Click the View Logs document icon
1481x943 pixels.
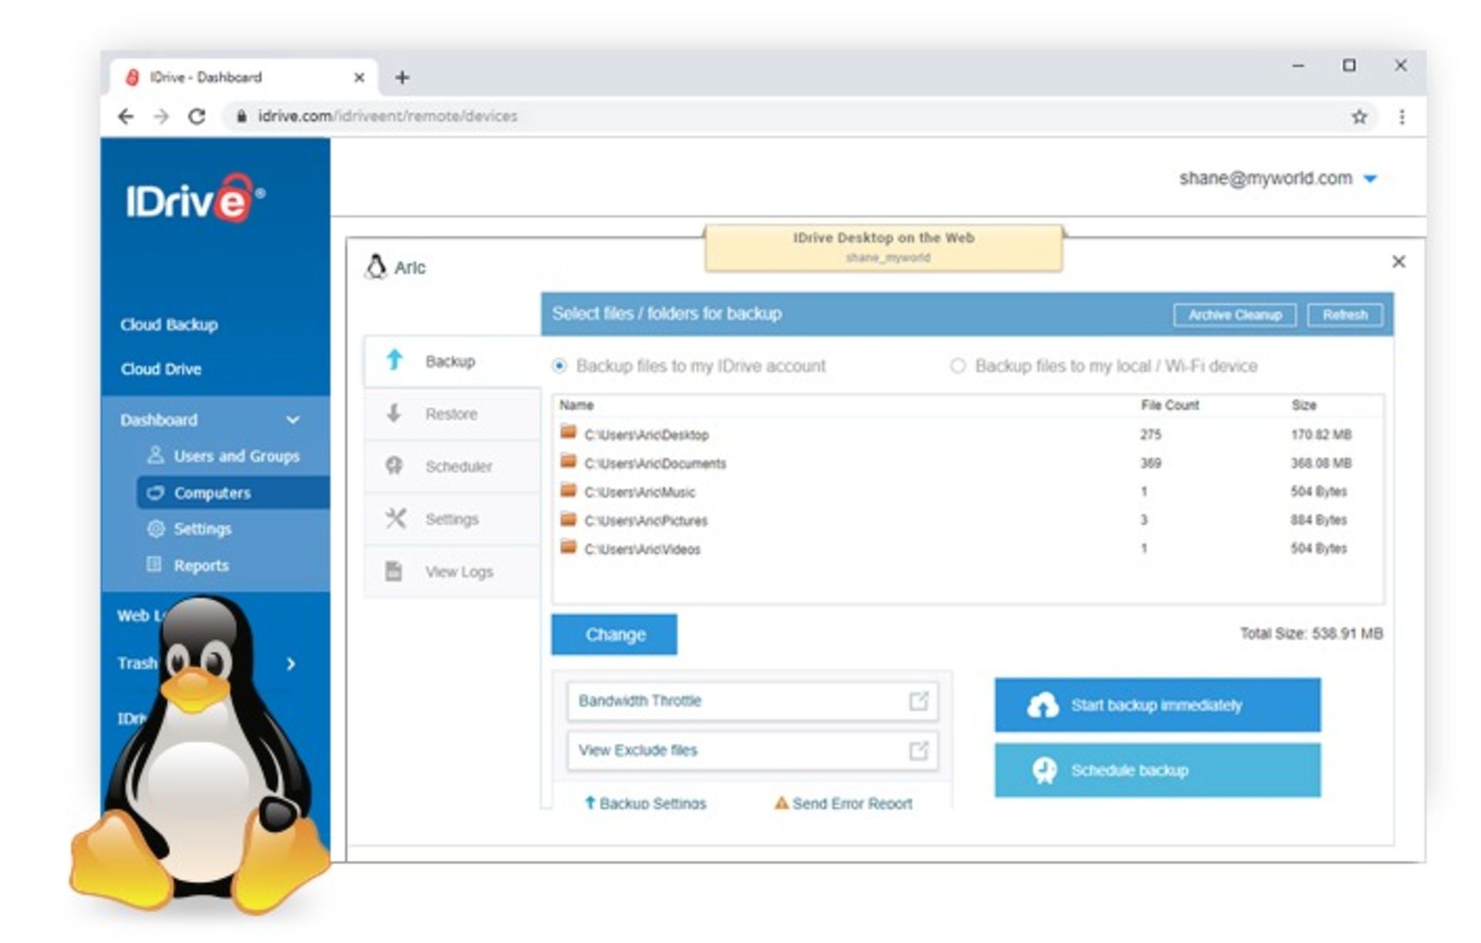pos(393,571)
